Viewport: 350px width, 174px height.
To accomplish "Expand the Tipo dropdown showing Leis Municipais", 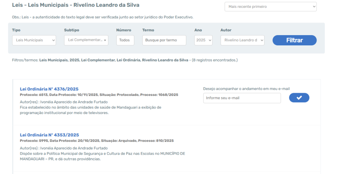I will [34, 40].
